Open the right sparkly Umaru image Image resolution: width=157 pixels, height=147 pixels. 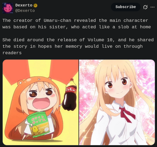tap(117, 102)
